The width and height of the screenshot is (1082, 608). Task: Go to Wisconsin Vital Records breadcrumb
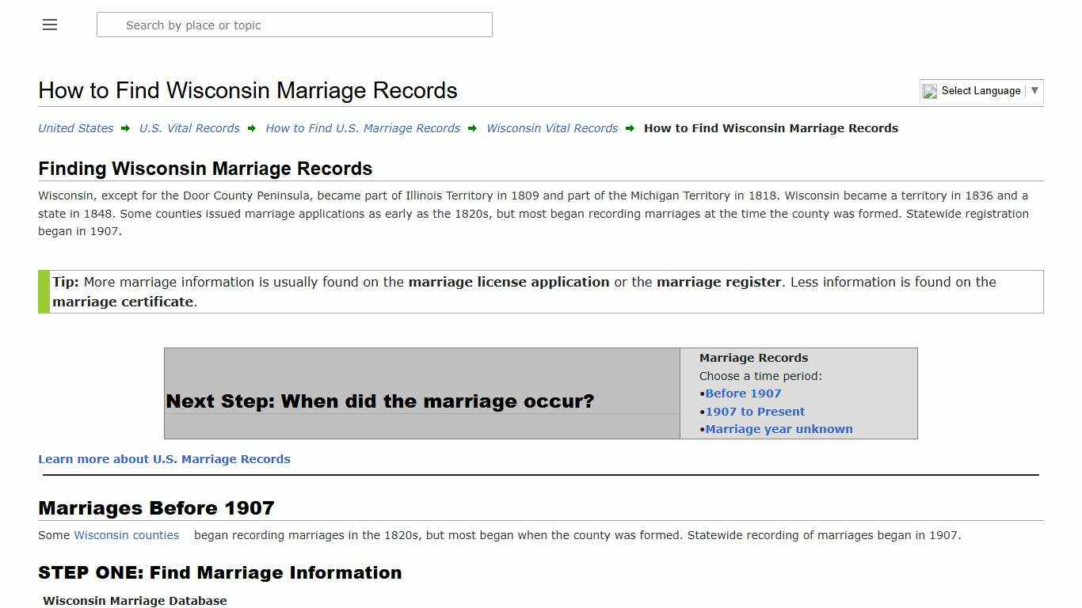tap(552, 127)
